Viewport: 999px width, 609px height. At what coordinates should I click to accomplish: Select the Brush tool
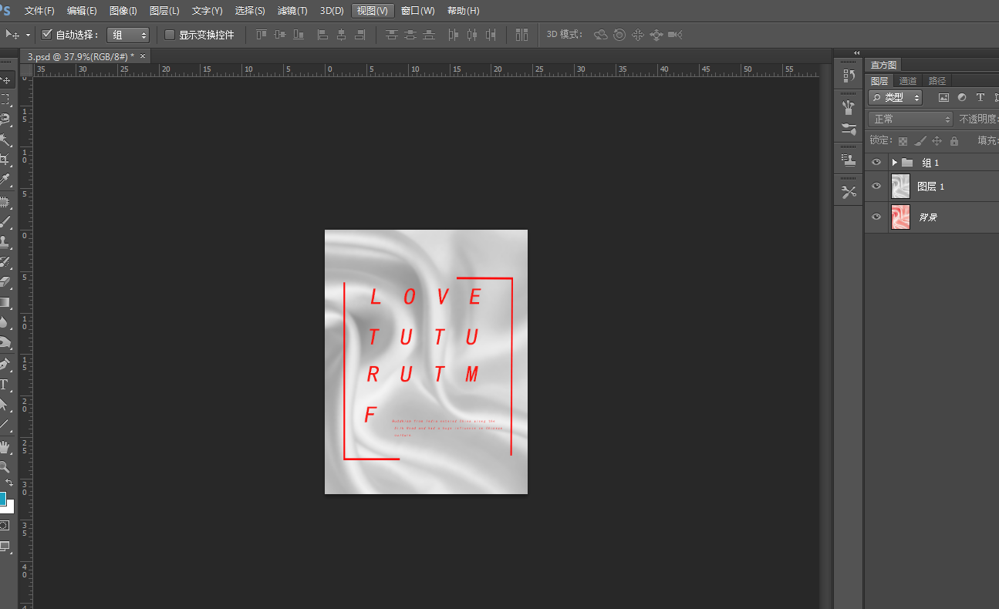5,223
